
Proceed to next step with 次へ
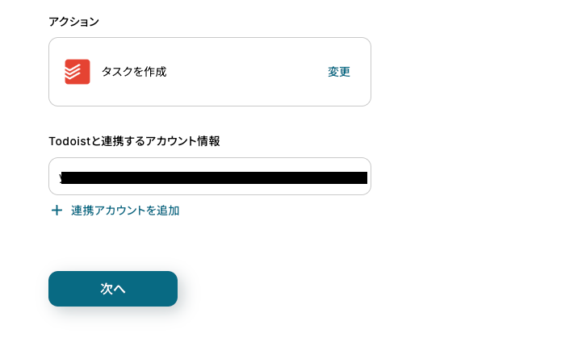click(113, 289)
